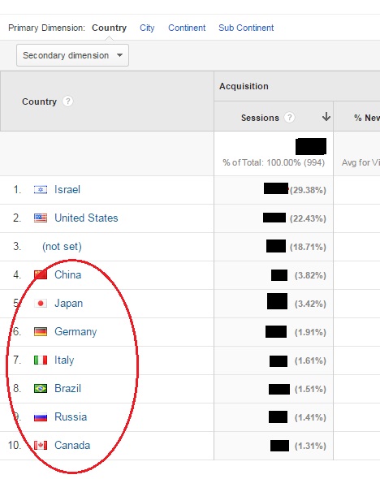Open the Japan country link

click(69, 304)
